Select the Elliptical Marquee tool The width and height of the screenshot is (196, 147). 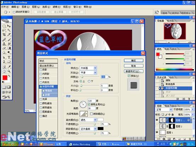click(4, 26)
